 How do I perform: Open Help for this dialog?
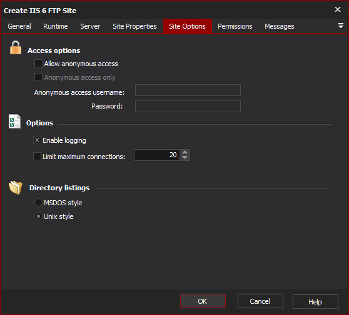(315, 302)
